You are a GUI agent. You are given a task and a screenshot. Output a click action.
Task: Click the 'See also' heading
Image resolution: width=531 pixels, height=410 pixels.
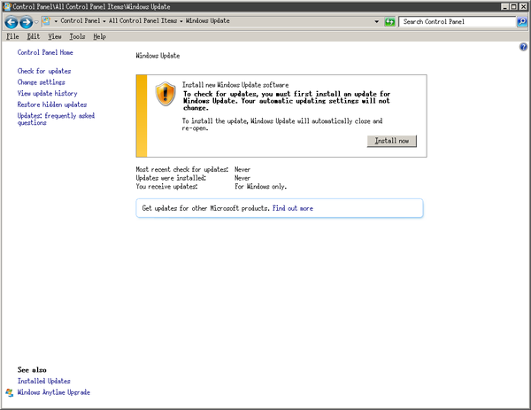(32, 370)
